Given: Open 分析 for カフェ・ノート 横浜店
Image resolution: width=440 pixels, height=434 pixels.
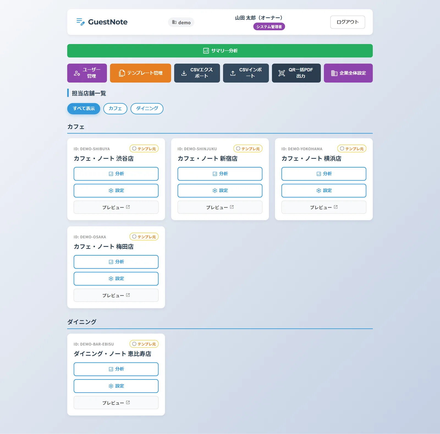Looking at the screenshot, I should (x=324, y=174).
